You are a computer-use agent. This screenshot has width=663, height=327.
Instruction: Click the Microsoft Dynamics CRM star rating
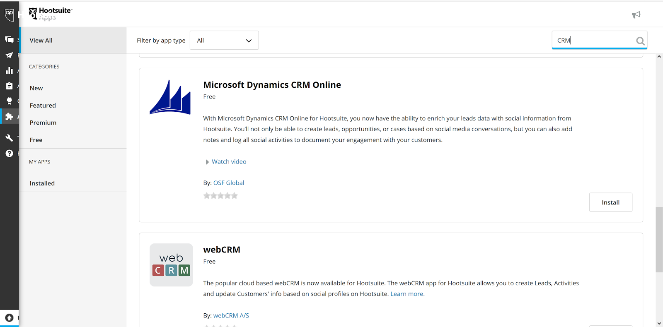(220, 196)
